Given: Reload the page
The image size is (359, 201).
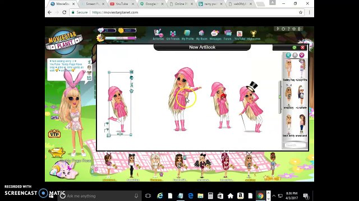Looking at the screenshot, I should pos(65,12).
